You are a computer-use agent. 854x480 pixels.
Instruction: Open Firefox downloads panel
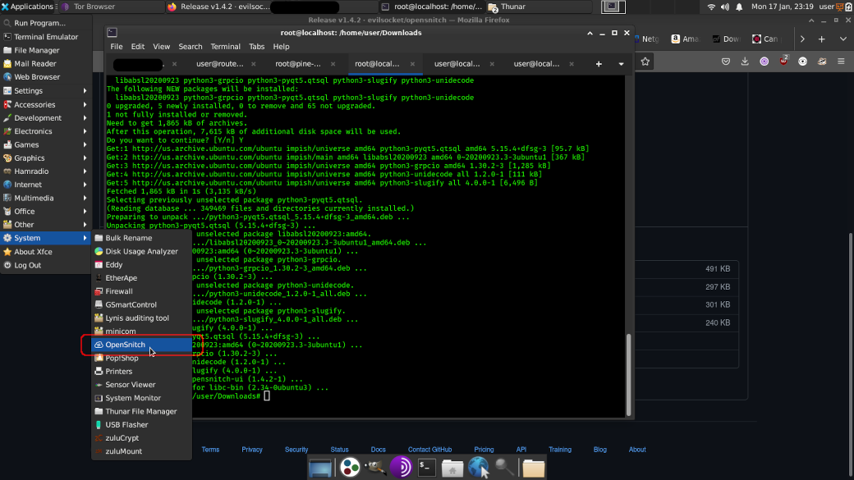[745, 62]
